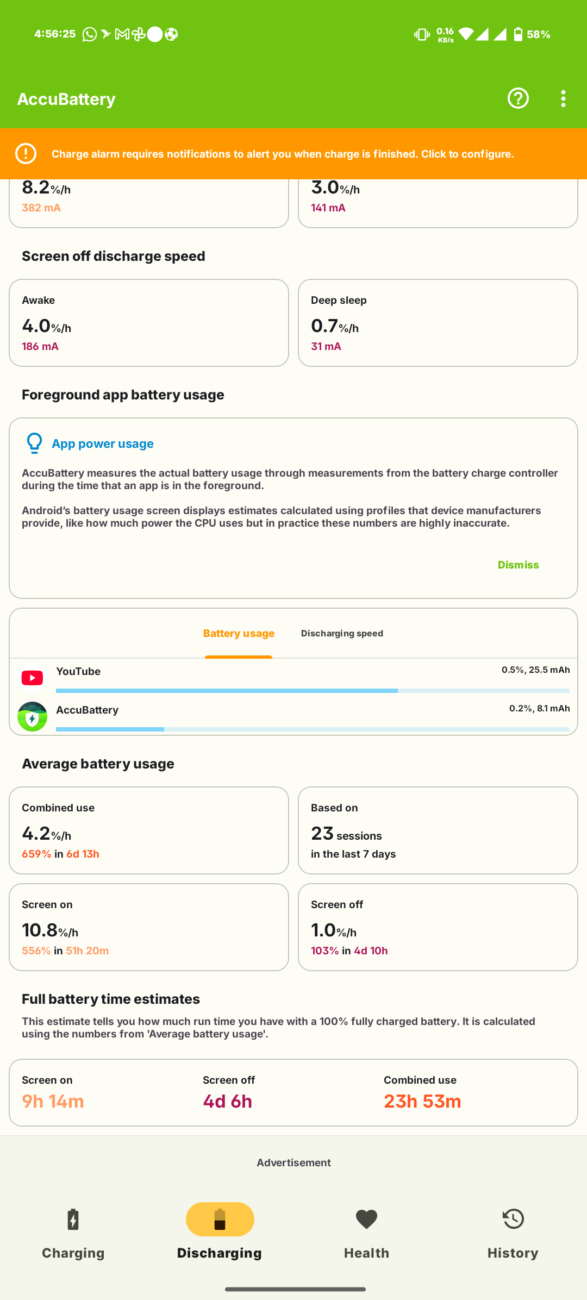Tap the Deep sleep discharge card
The width and height of the screenshot is (587, 1300).
[x=438, y=323]
